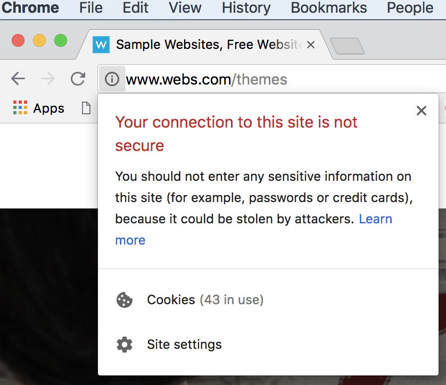This screenshot has width=446, height=385.
Task: Click the blank page bookmark icon
Action: click(86, 108)
